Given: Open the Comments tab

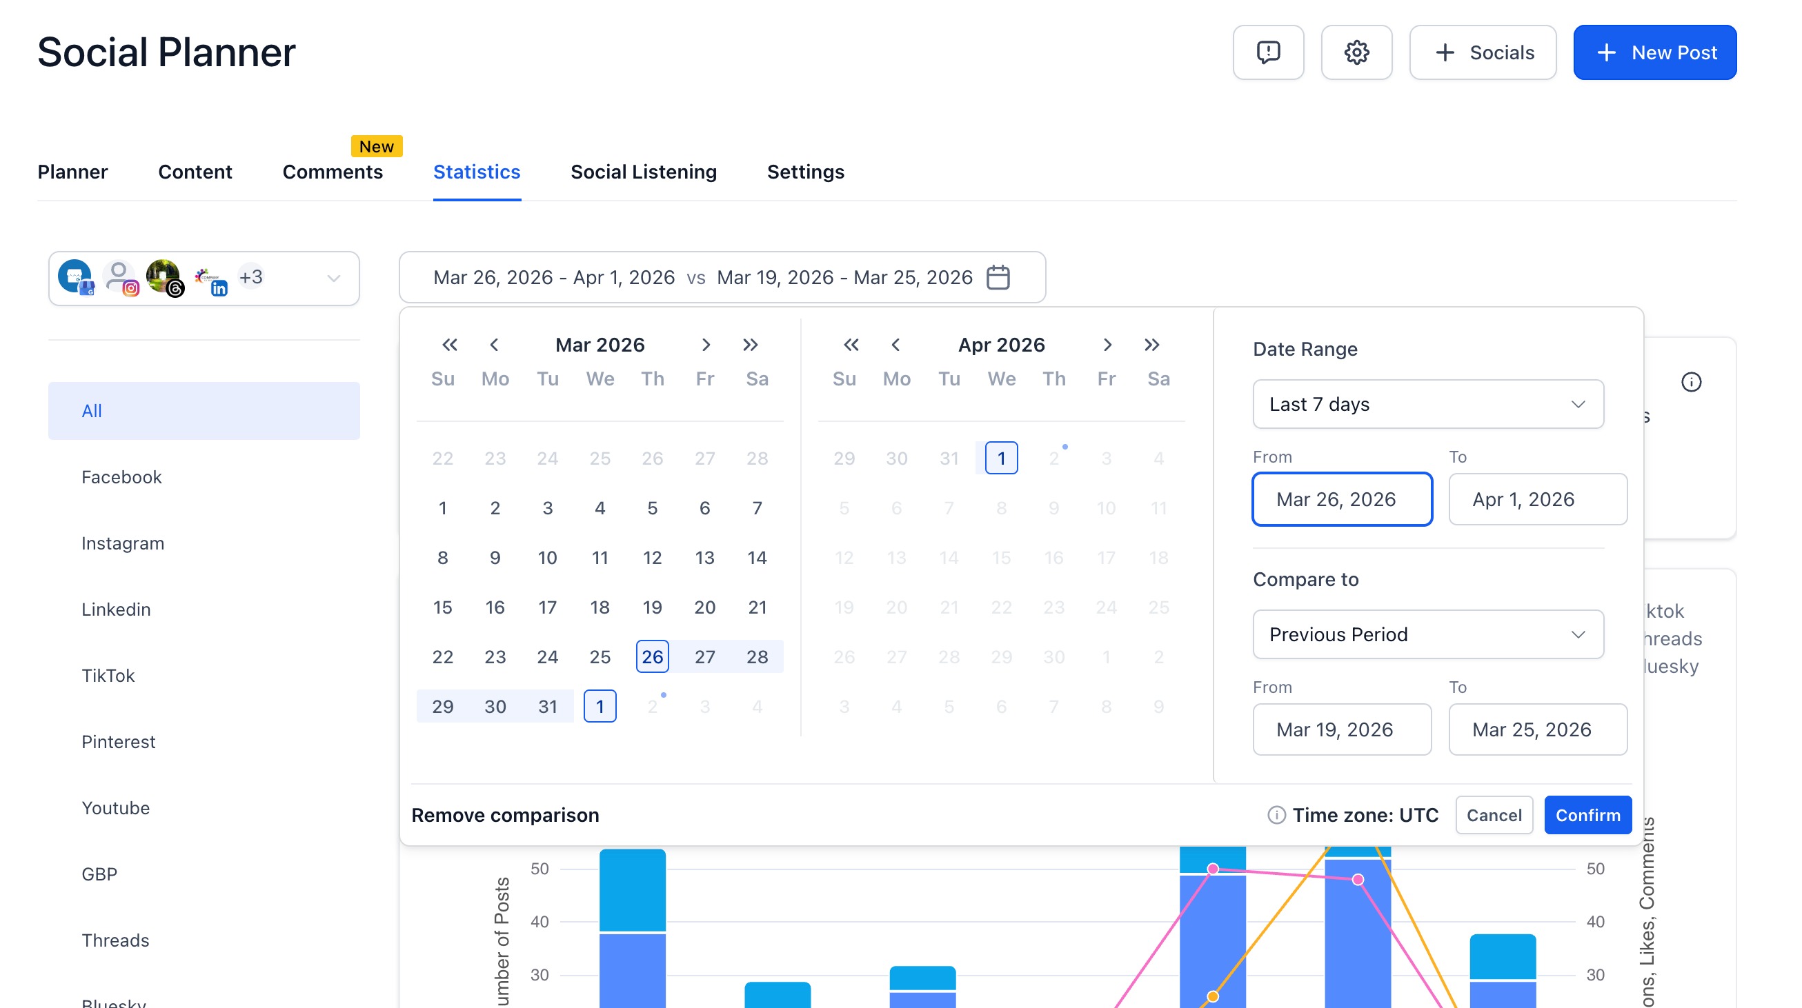Looking at the screenshot, I should (333, 172).
